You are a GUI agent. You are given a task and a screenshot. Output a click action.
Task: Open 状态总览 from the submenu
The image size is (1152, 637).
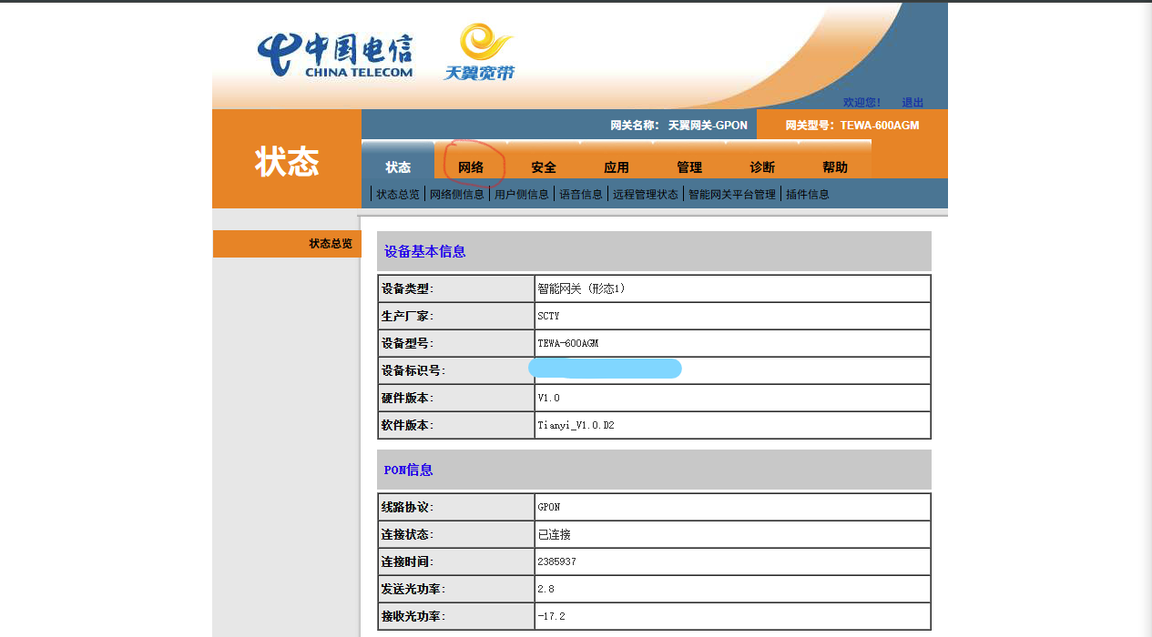click(396, 193)
